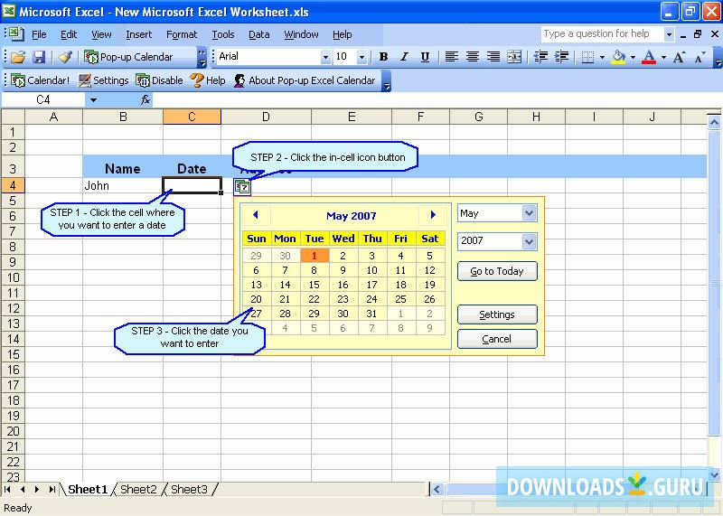
Task: Click the calendar popup Settings button
Action: tap(497, 314)
